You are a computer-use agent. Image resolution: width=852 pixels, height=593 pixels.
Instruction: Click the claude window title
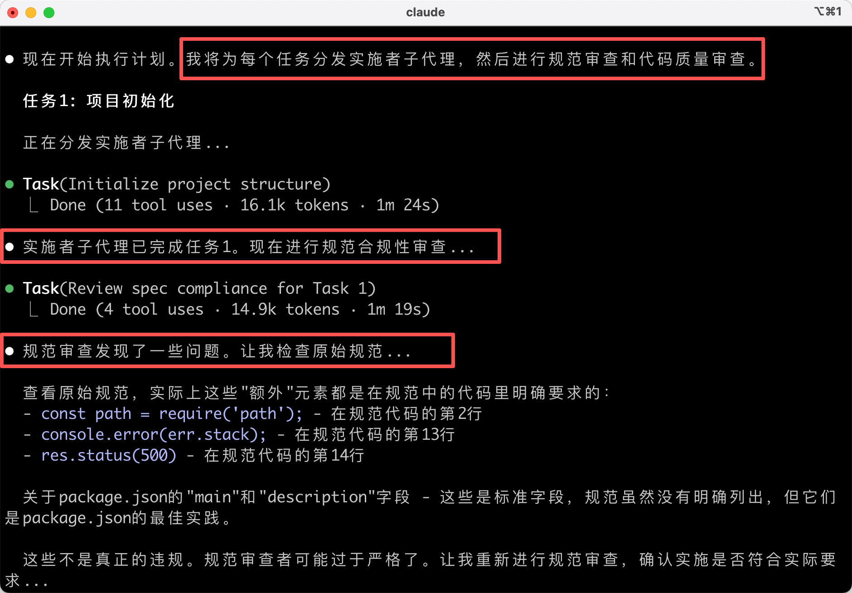pos(425,12)
